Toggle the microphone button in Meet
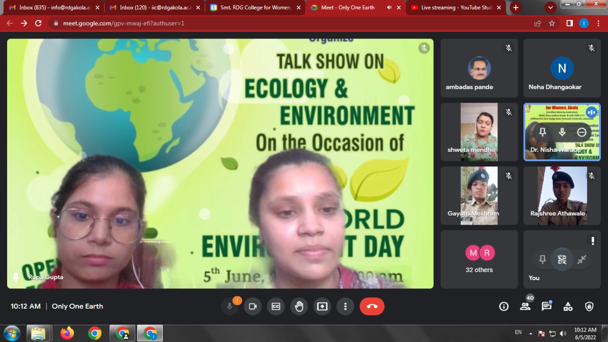The image size is (608, 342). coord(229,306)
